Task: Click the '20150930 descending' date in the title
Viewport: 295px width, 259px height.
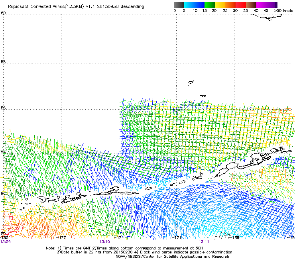Action: pyautogui.click(x=121, y=7)
